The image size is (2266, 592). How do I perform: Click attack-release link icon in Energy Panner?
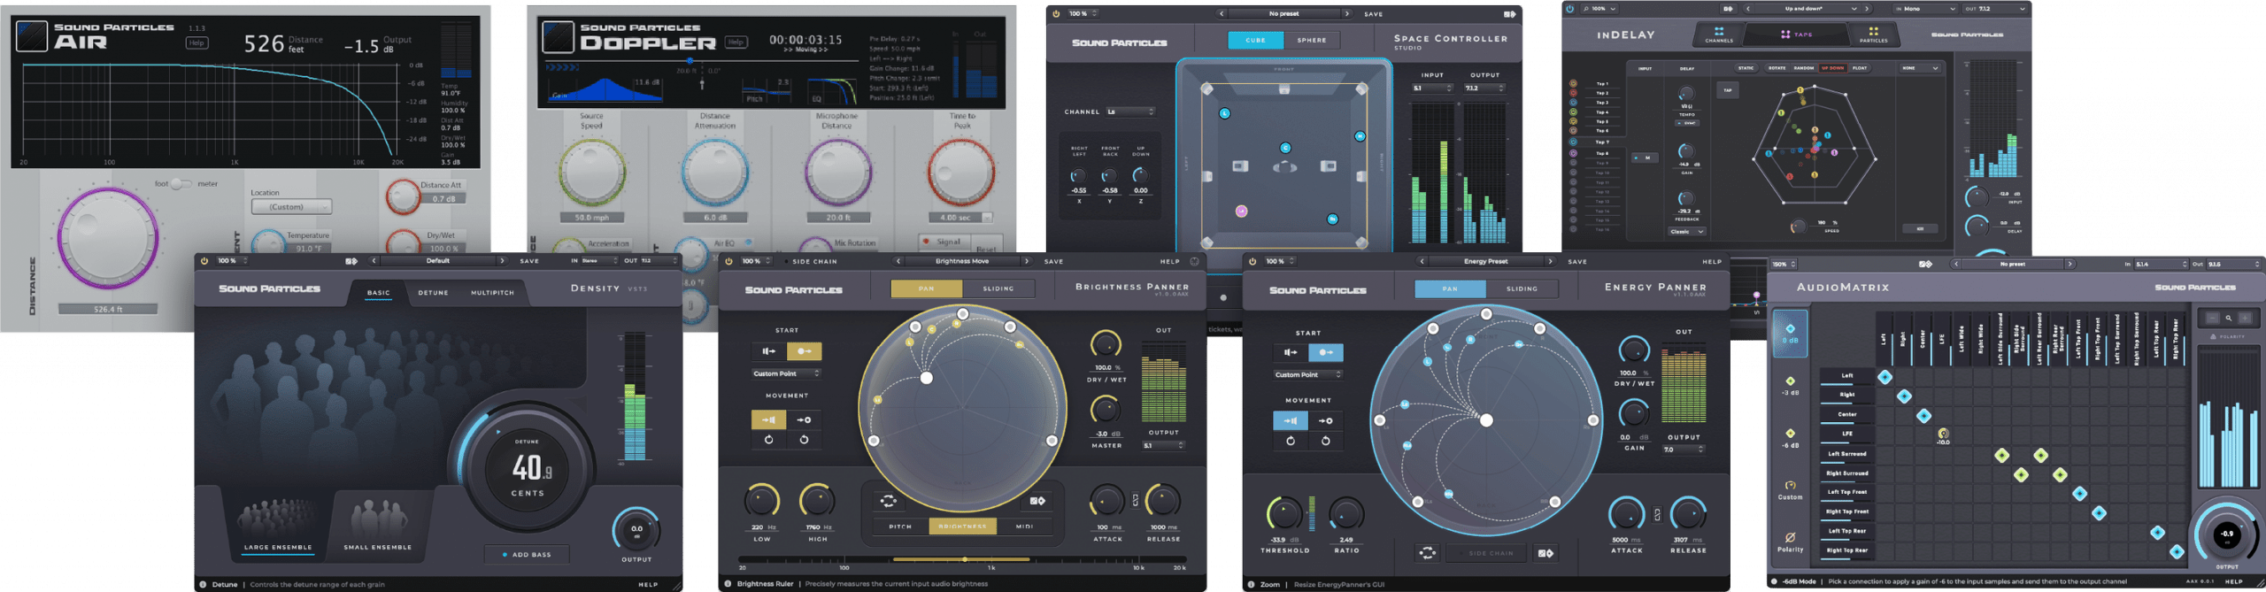1657,514
